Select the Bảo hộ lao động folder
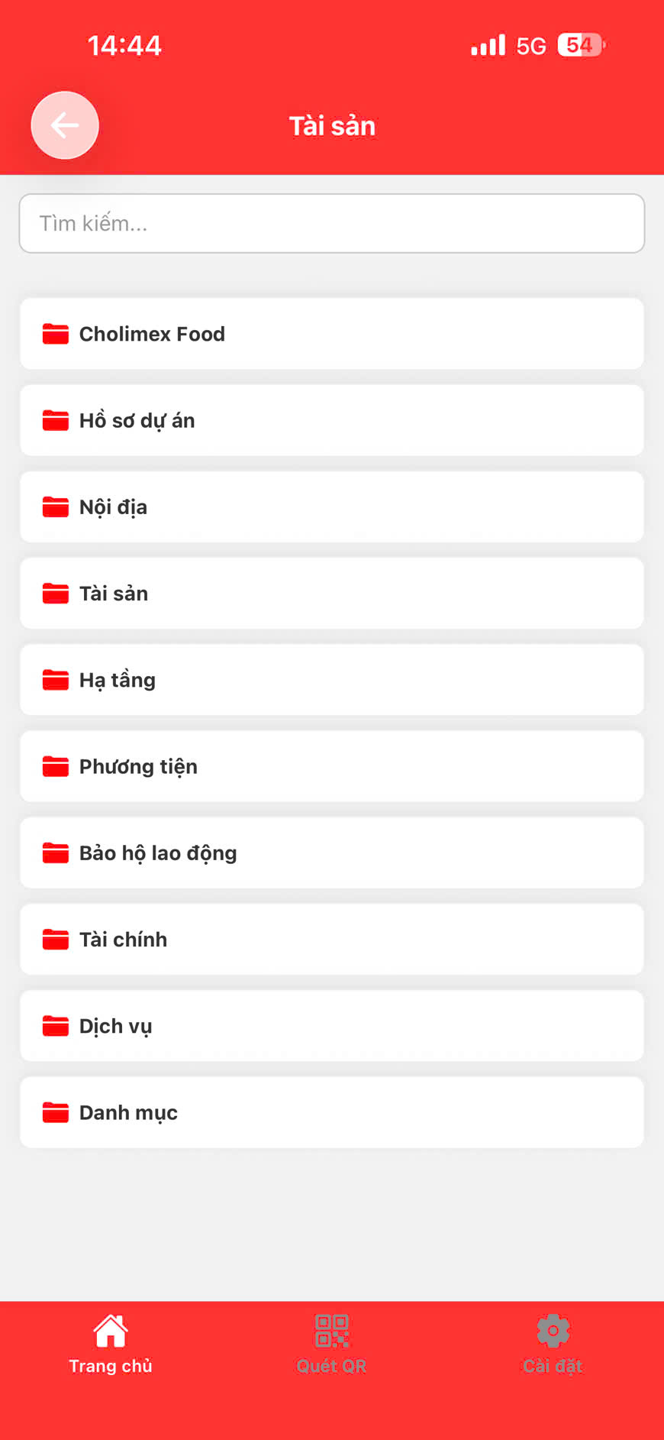Screen dimensions: 664x1440 (332, 853)
